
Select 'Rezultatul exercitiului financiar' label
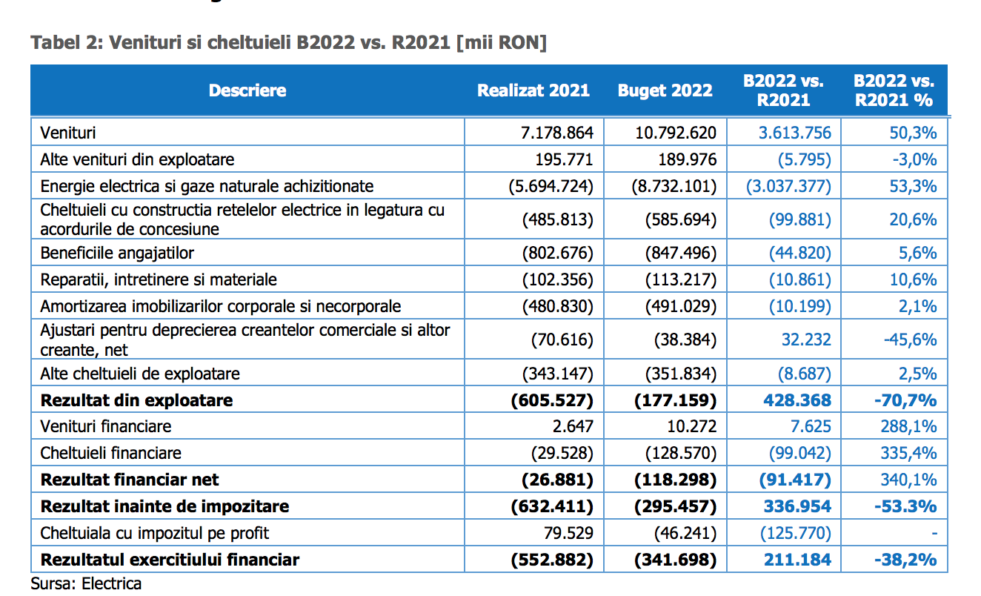(170, 560)
